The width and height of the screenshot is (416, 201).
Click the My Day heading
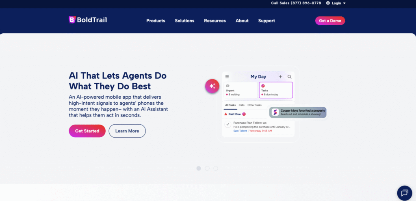click(258, 77)
